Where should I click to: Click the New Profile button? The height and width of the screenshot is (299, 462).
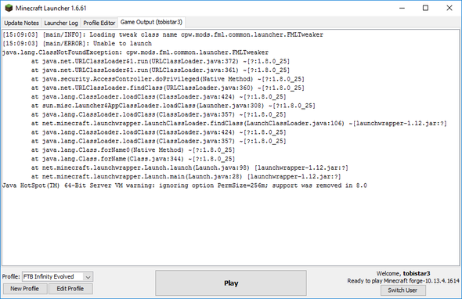point(25,289)
